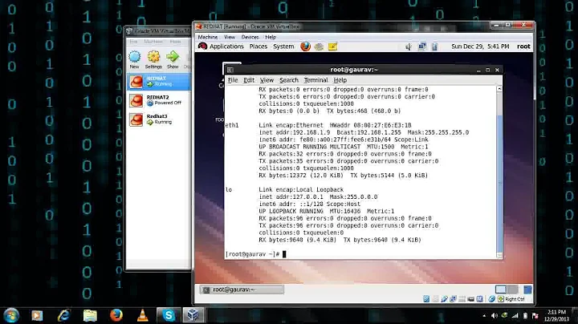
Task: Open the Windows Start menu
Action: 11,315
